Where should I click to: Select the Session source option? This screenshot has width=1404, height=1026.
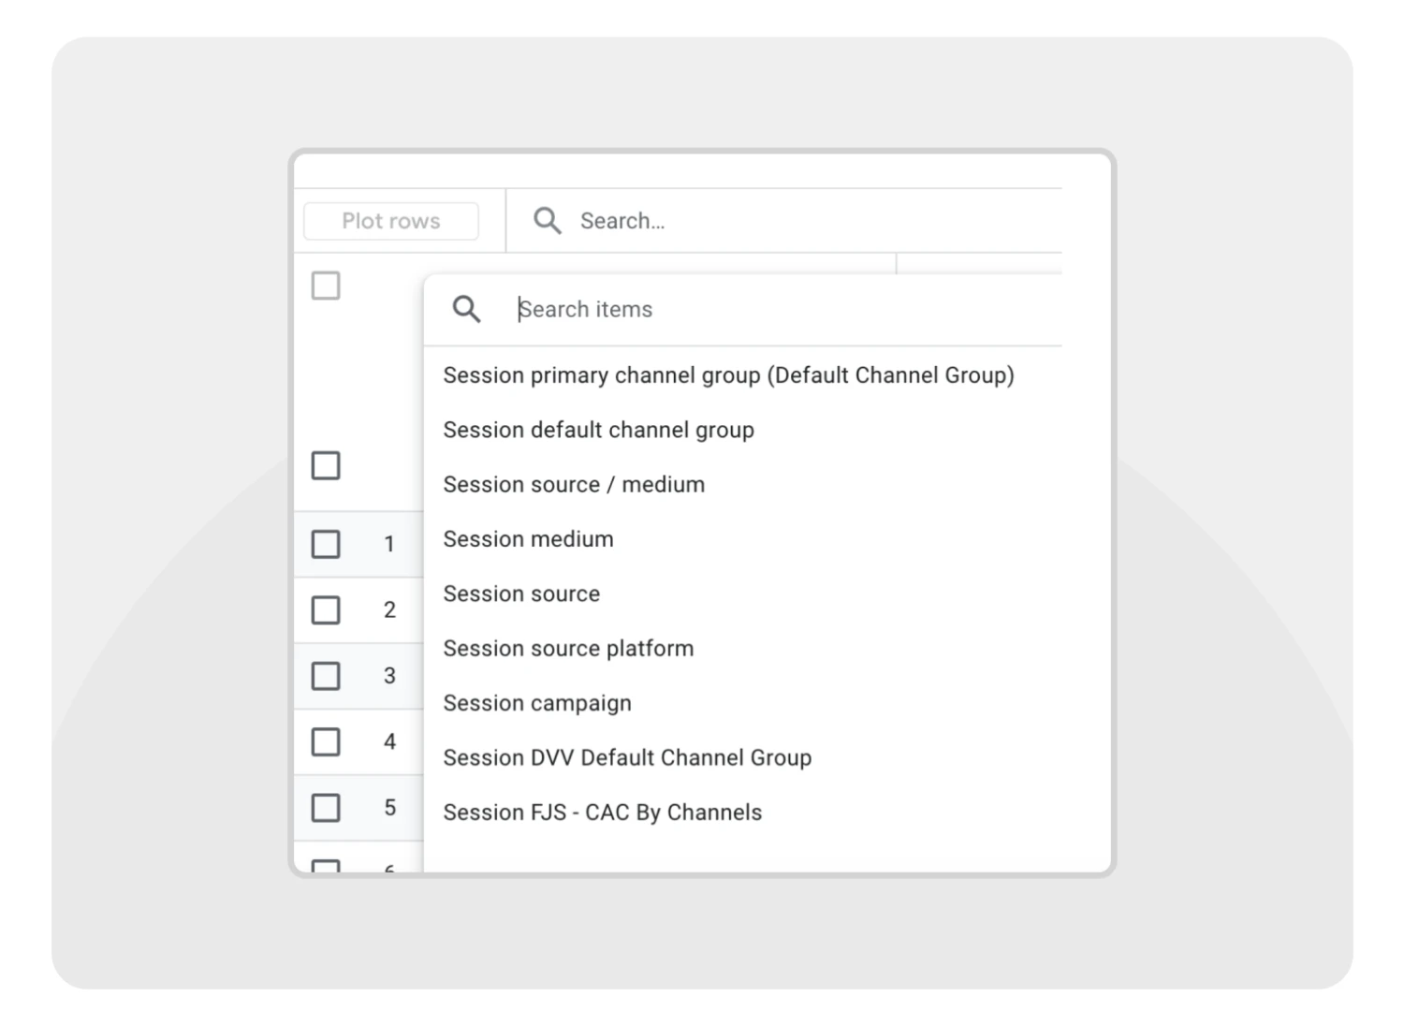pyautogui.click(x=521, y=594)
